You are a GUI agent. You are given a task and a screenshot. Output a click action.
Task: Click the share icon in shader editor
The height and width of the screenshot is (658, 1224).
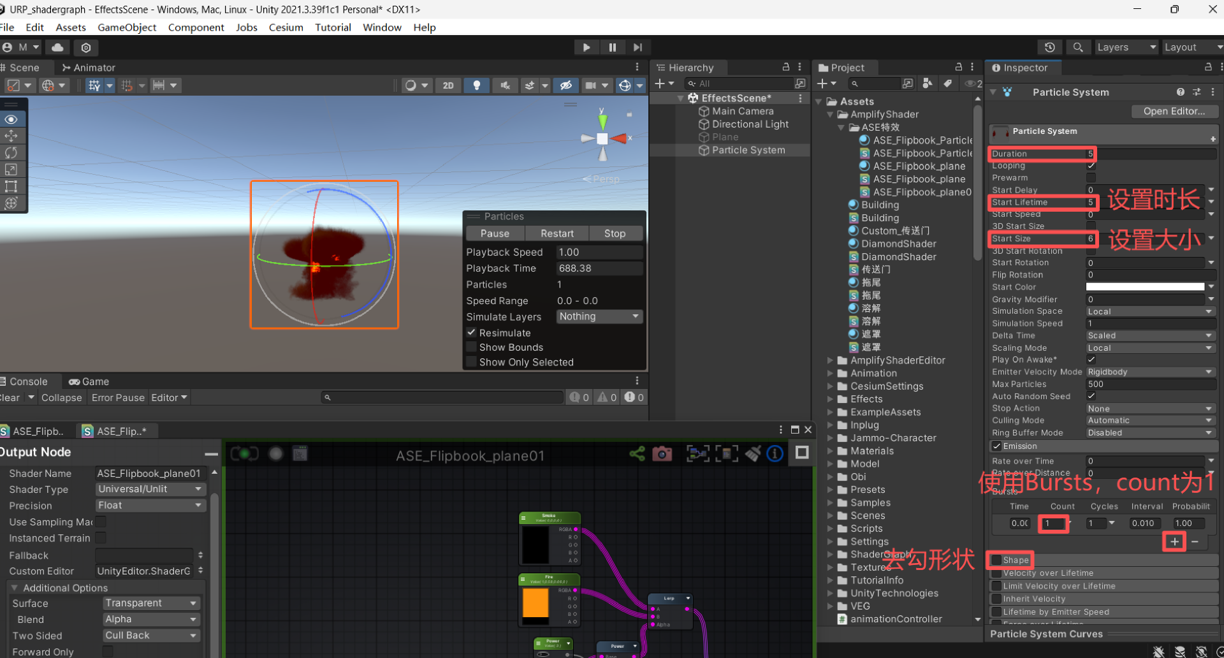[636, 454]
